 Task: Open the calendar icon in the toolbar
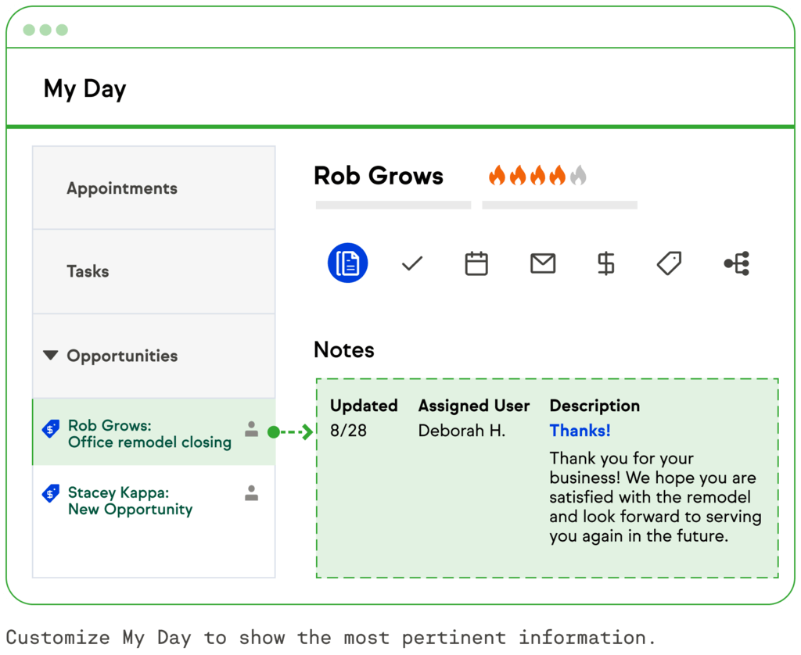pos(476,263)
